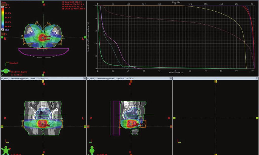The width and height of the screenshot is (259, 155).
Task: Click the top plane marker above the A label
Action: (x=43, y=2)
